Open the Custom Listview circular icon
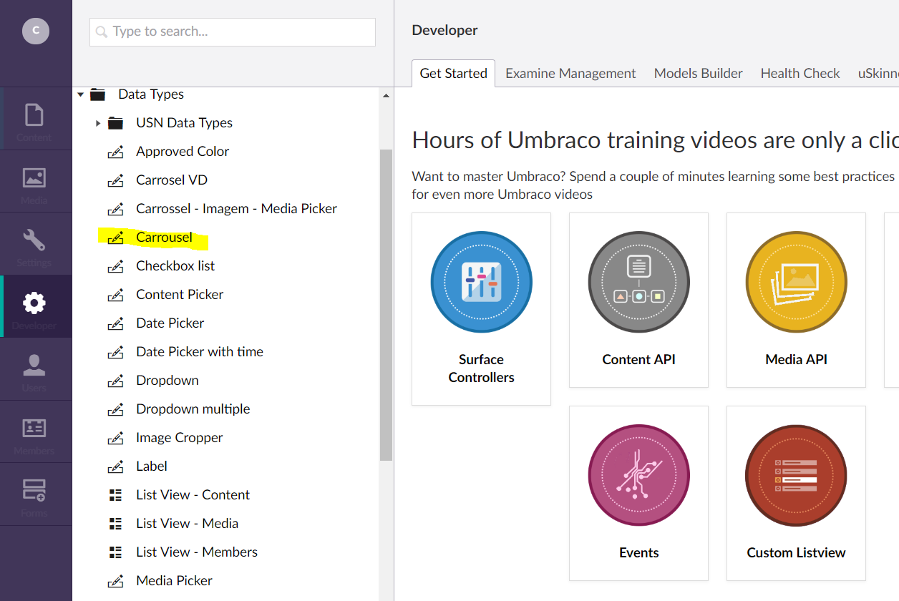The width and height of the screenshot is (899, 601). [x=797, y=475]
